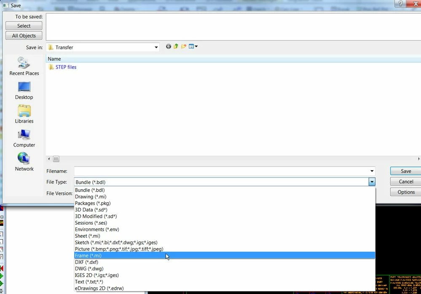Choose Drawing (*.mi) file type
Viewport: 421px width, 294px height.
click(225, 197)
